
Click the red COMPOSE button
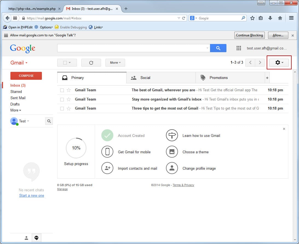tap(26, 76)
